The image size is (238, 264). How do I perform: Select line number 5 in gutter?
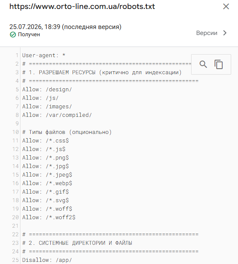point(17,89)
